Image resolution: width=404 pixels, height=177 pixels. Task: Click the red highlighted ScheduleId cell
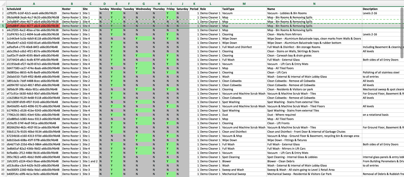[33, 26]
